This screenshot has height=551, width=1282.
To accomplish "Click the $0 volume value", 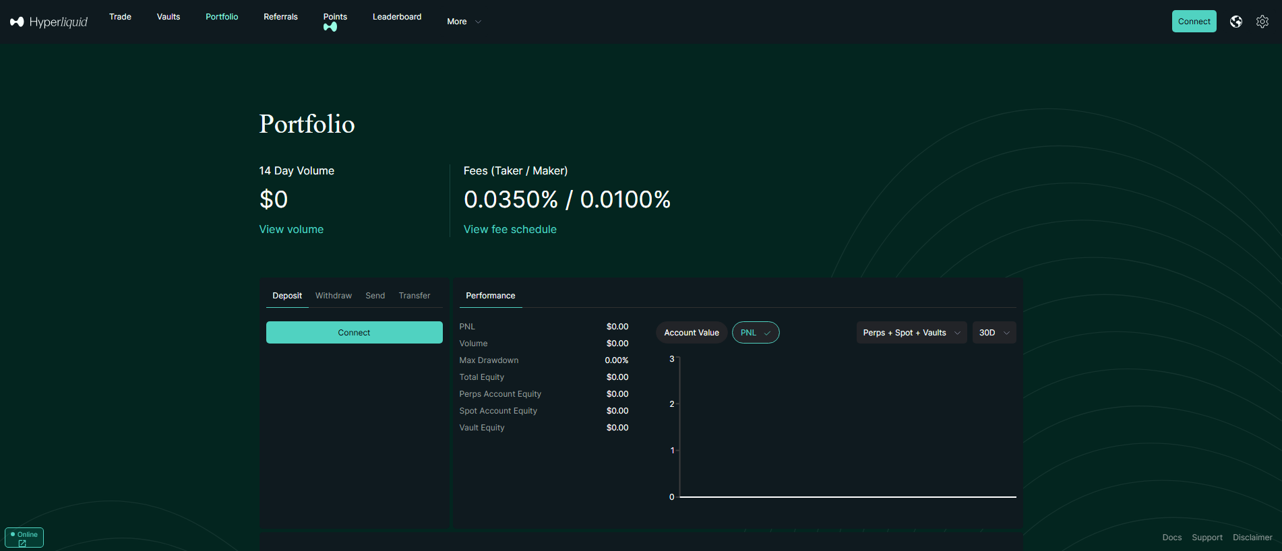I will click(x=274, y=199).
